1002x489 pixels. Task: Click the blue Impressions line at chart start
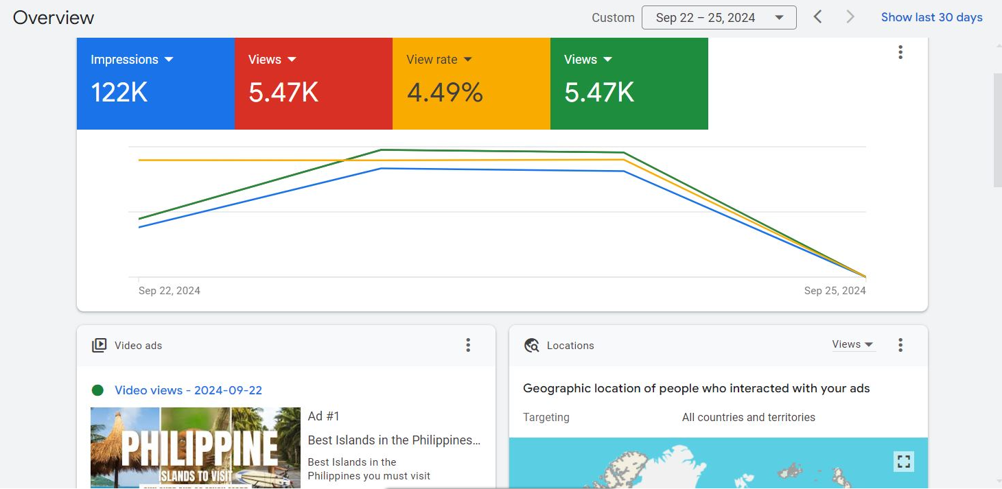click(139, 227)
